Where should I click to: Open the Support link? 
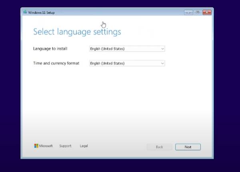click(65, 146)
